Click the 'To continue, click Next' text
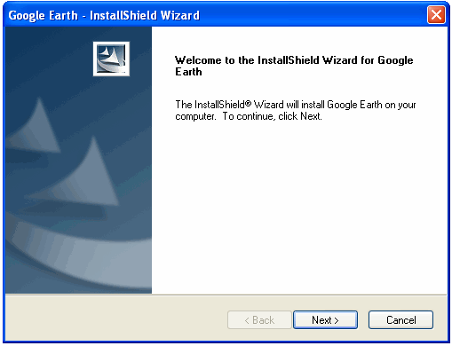 [x=272, y=116]
